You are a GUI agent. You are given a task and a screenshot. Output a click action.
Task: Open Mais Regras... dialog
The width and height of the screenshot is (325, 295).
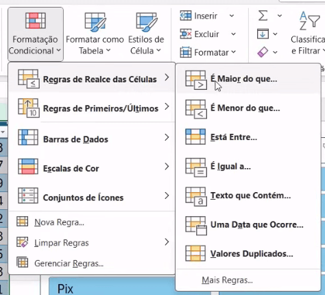click(x=248, y=280)
